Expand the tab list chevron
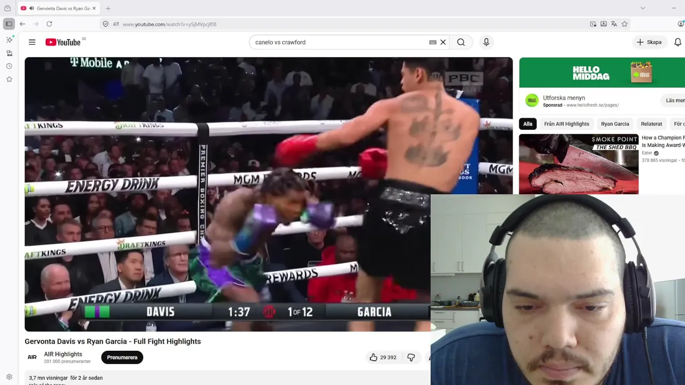This screenshot has height=385, width=685. tap(643, 8)
